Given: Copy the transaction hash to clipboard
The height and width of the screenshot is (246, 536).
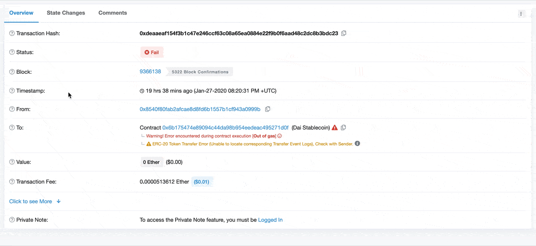Looking at the screenshot, I should 344,33.
